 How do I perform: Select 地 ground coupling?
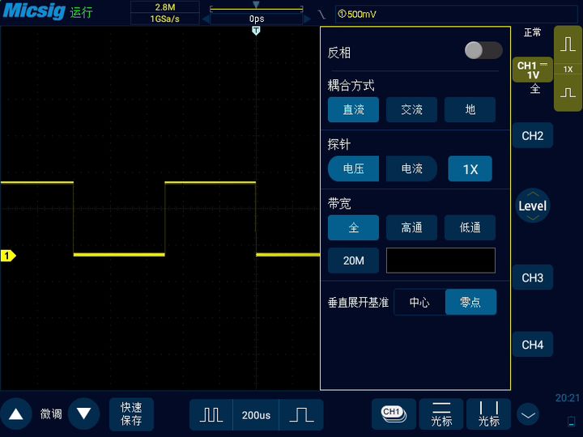coord(470,110)
